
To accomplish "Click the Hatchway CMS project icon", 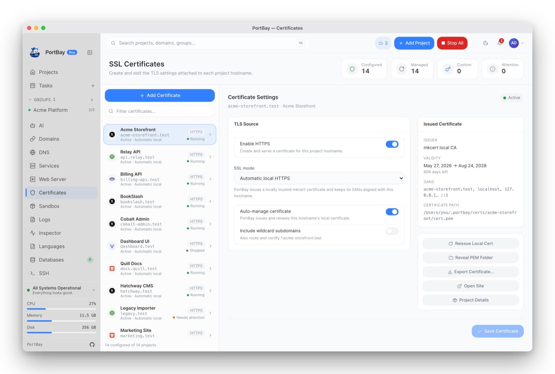I will (112, 291).
